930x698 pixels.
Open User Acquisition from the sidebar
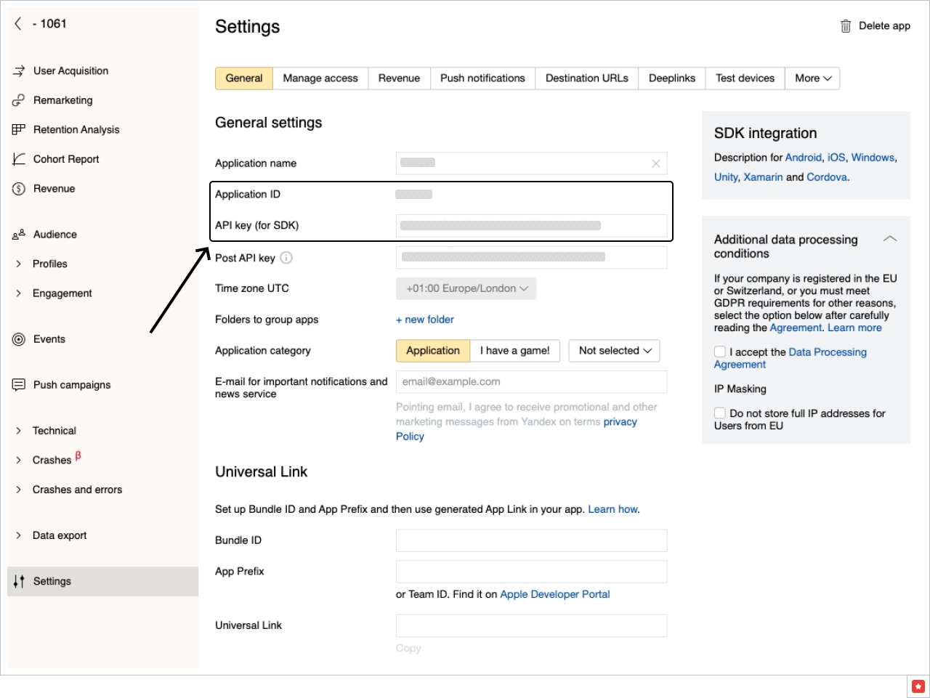tap(70, 70)
